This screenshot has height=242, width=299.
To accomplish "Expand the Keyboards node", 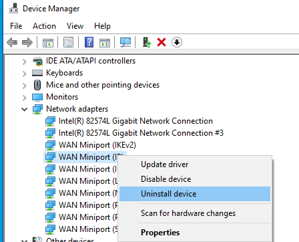I will pyautogui.click(x=24, y=74).
